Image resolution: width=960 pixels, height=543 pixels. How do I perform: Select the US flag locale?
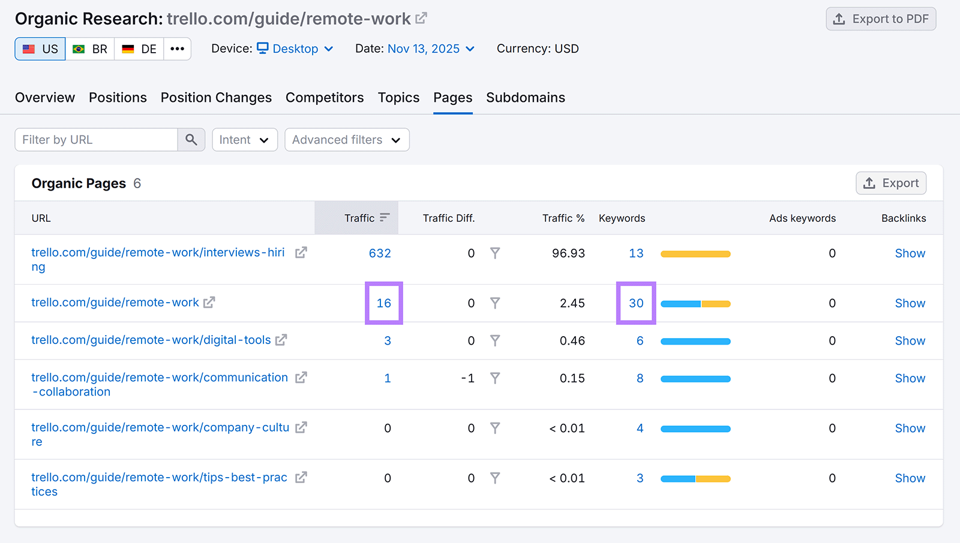pos(40,49)
